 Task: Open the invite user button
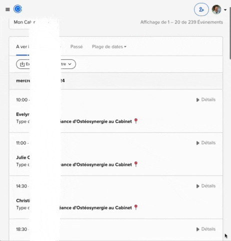(x=201, y=10)
